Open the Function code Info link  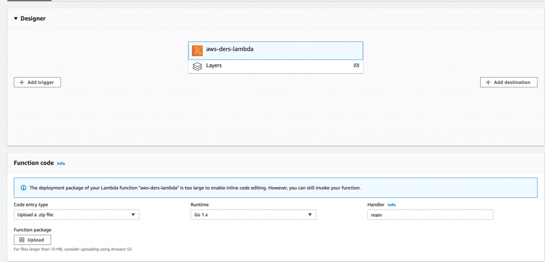click(61, 164)
